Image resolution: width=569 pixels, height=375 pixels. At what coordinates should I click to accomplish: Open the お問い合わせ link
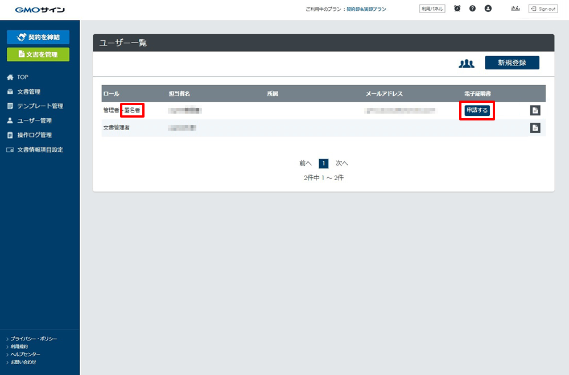[x=23, y=362]
